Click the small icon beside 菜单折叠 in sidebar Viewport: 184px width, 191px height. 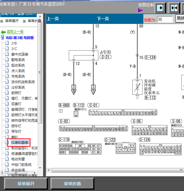[x=24, y=21]
